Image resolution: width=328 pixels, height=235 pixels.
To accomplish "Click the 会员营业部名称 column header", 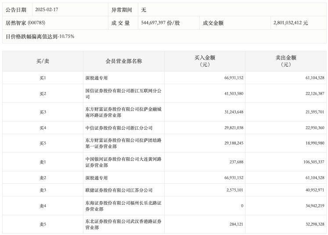I will [x=124, y=61].
